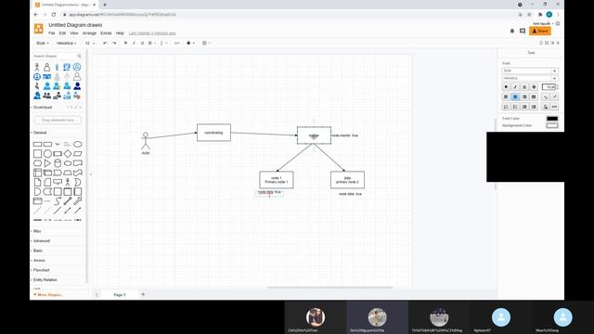Click the More Shapes button
Screen dimensions: 594x334
(49, 295)
